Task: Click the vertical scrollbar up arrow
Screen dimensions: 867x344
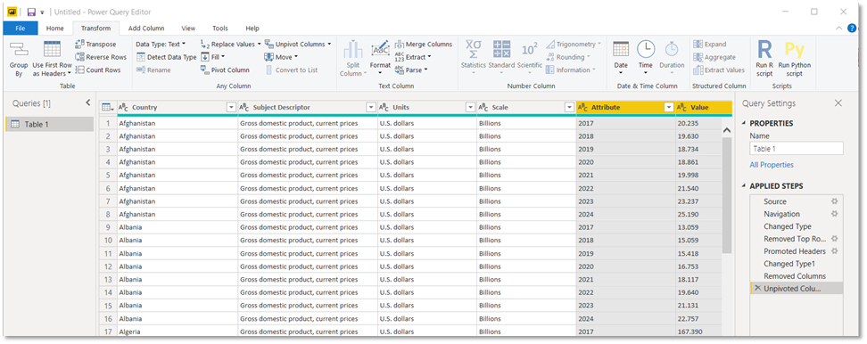Action: click(727, 130)
